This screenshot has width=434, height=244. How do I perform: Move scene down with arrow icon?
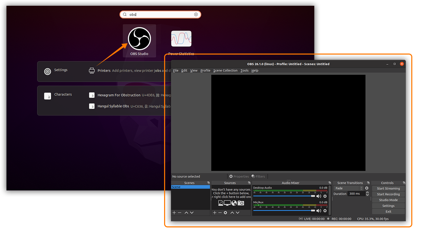click(192, 212)
